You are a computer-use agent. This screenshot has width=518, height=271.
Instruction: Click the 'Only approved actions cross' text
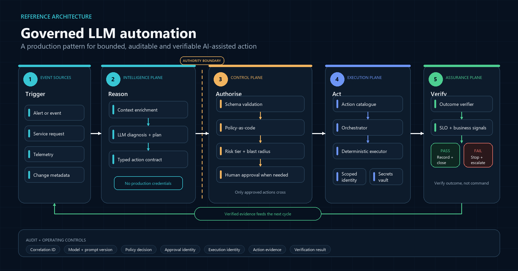point(260,192)
